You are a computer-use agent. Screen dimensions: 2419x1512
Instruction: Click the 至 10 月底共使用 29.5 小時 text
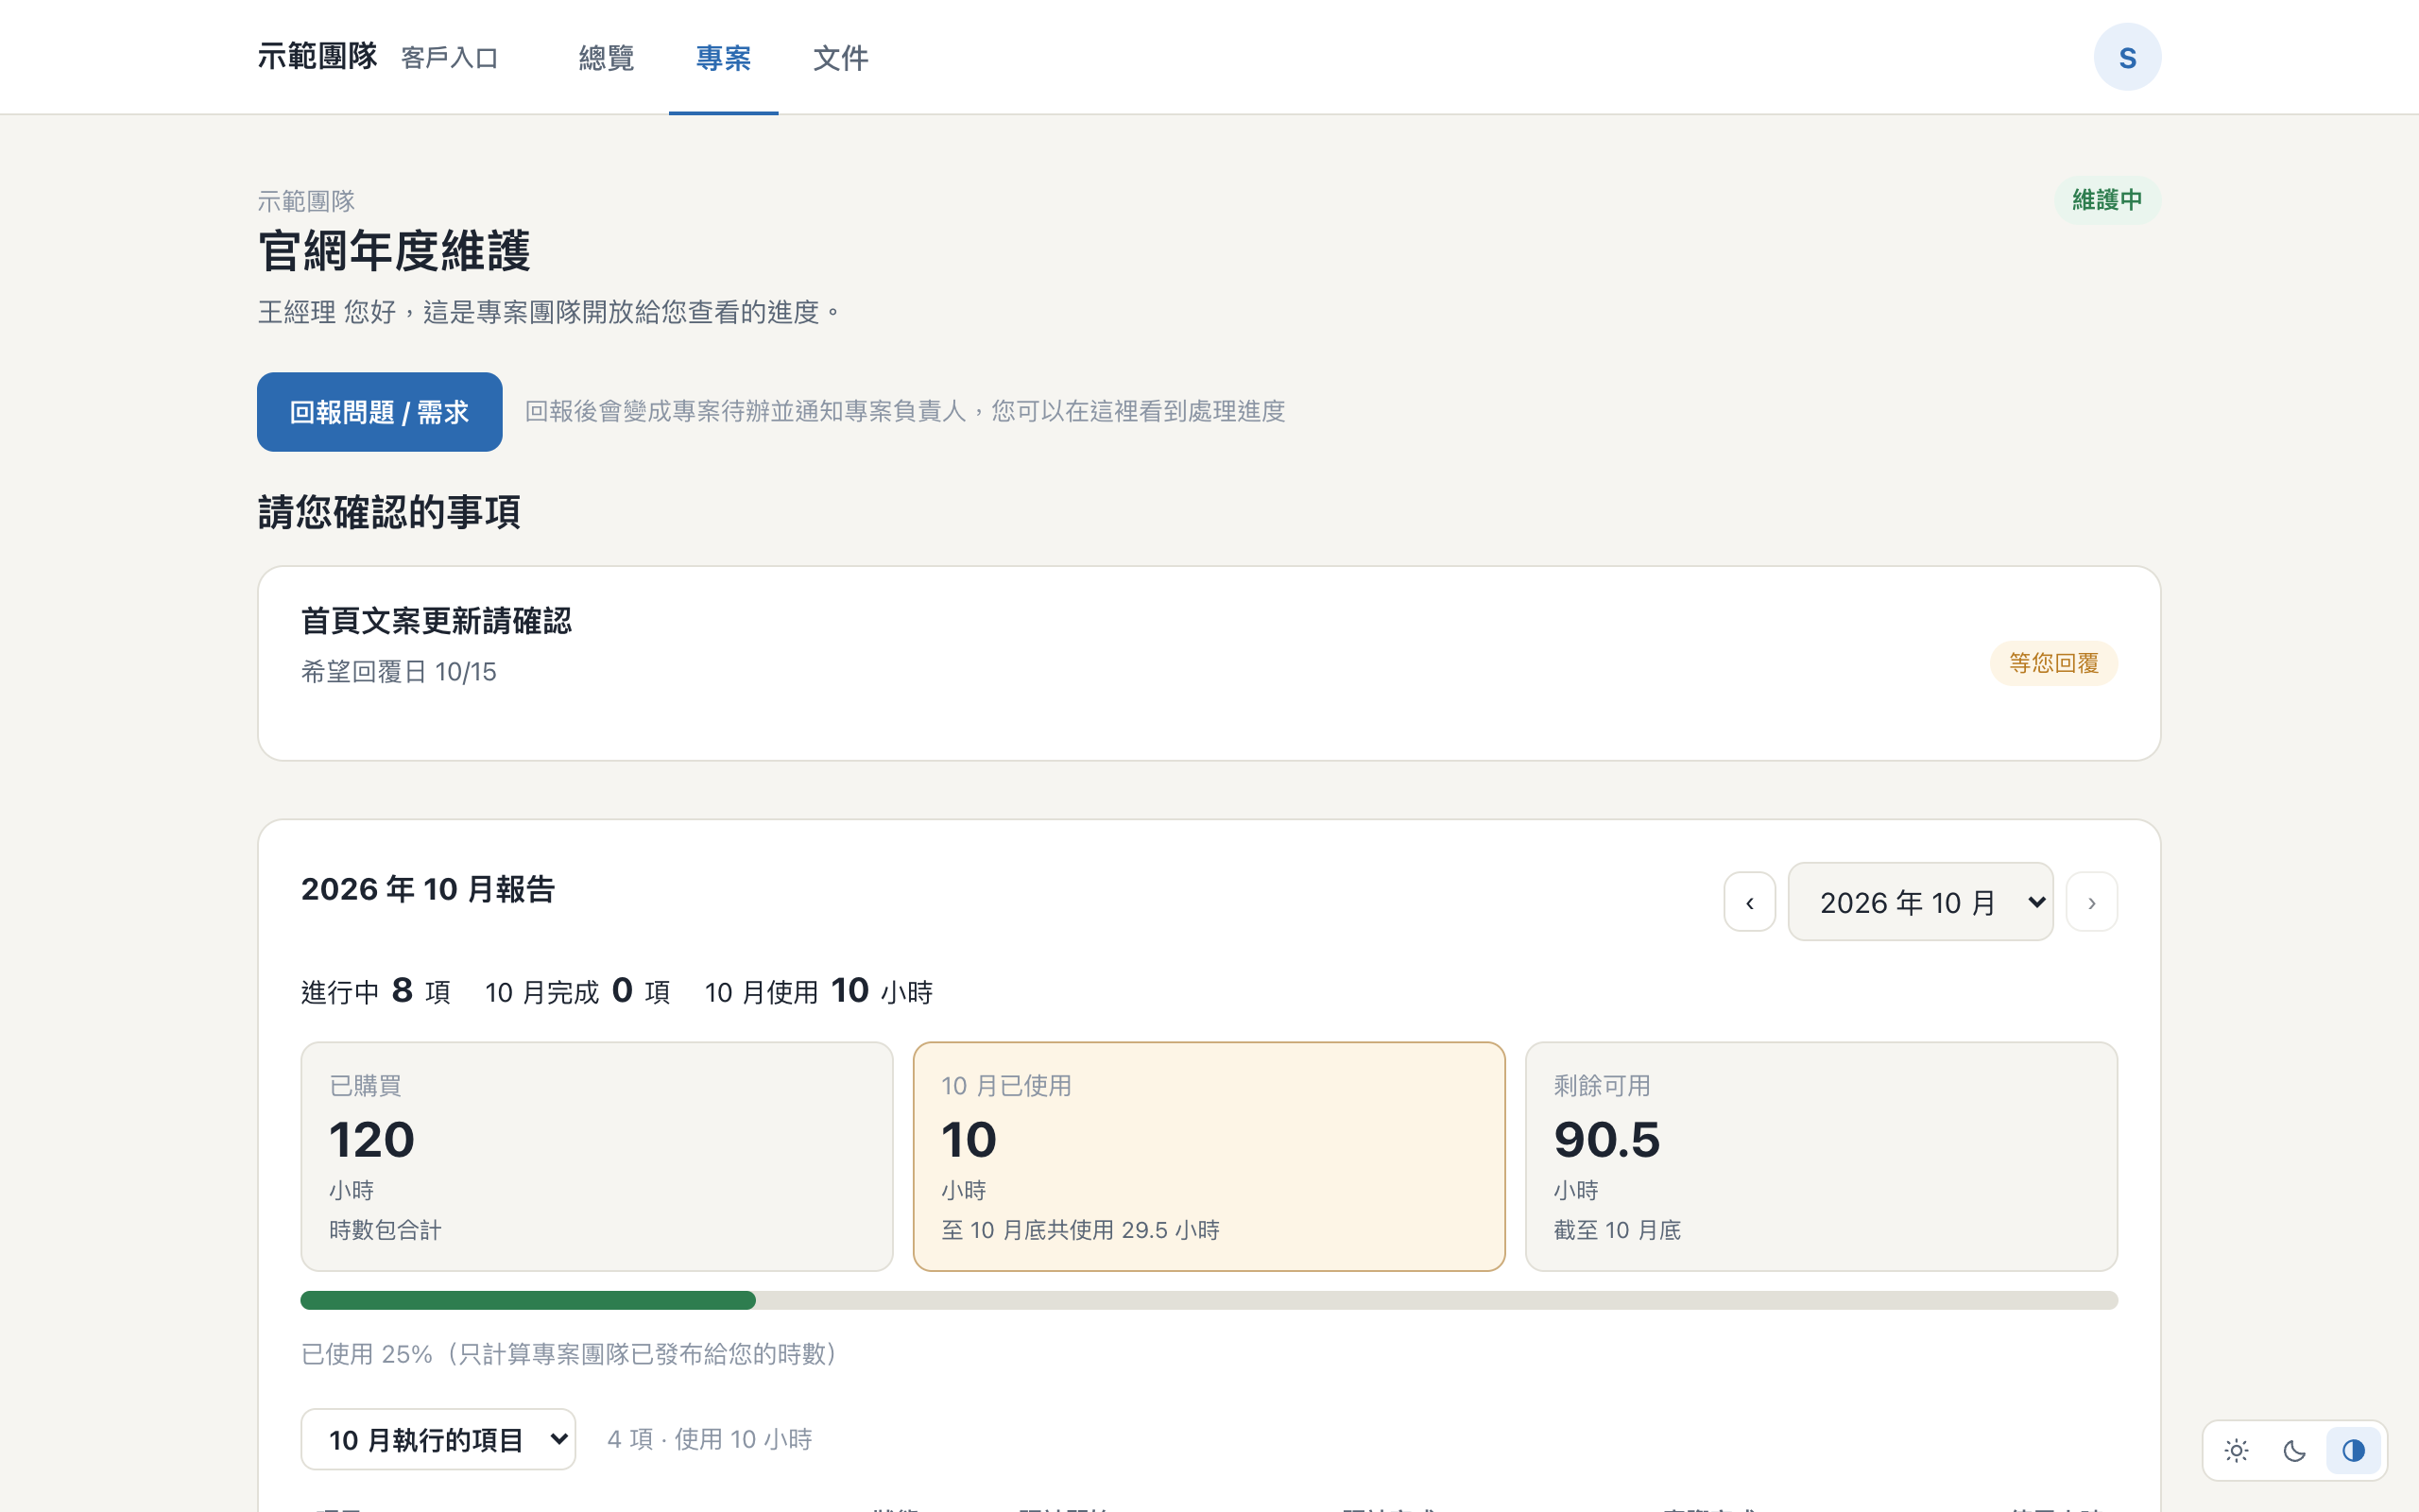(1081, 1230)
